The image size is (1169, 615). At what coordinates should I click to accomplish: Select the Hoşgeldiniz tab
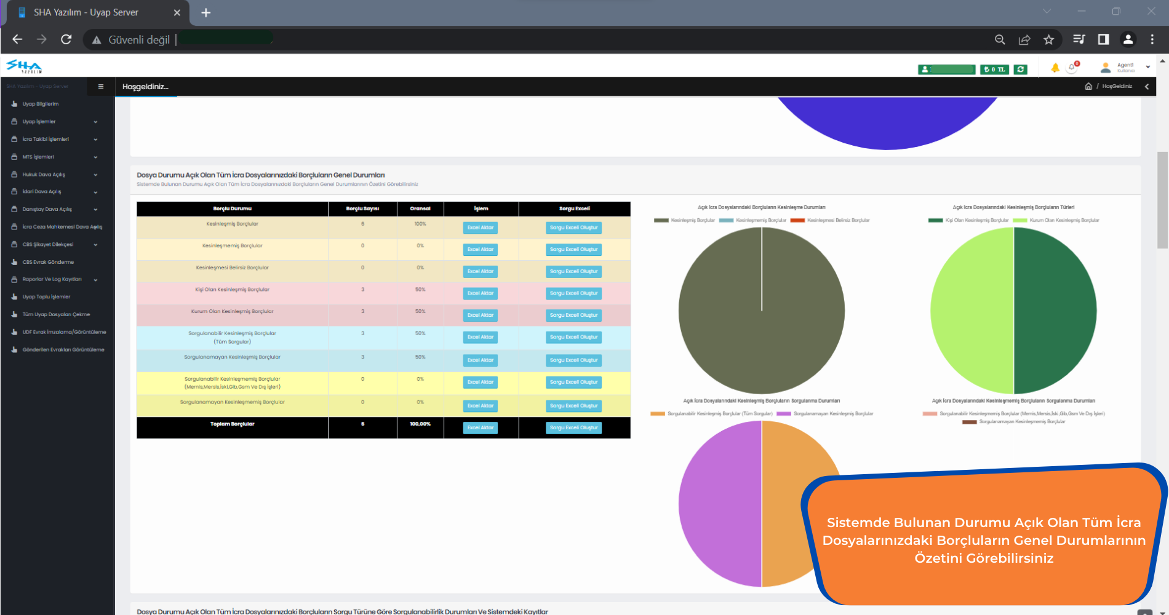(x=145, y=87)
